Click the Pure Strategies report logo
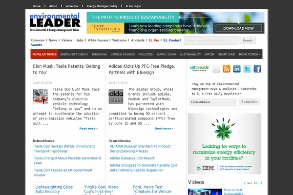 (x=105, y=28)
